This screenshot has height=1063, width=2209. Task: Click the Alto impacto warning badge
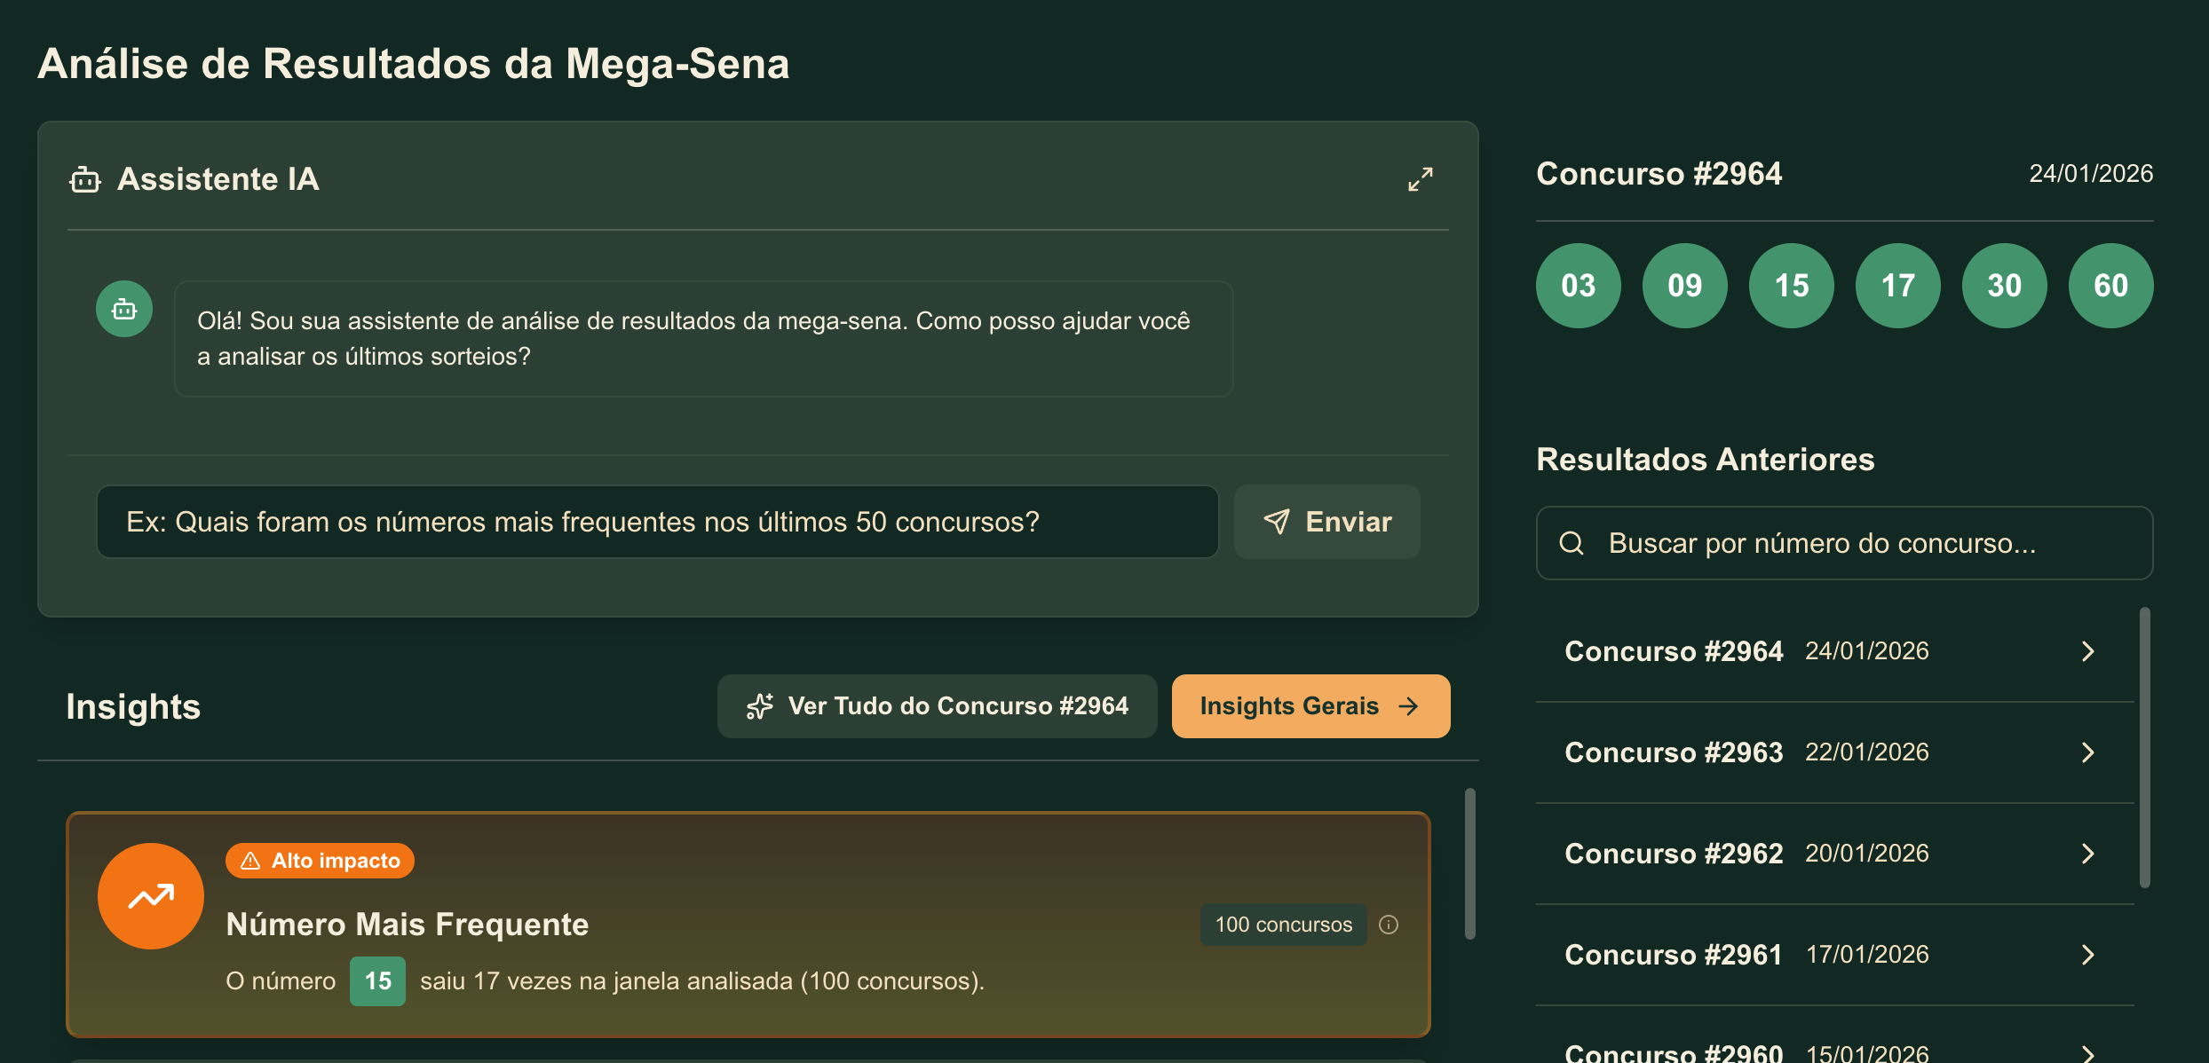(x=320, y=861)
